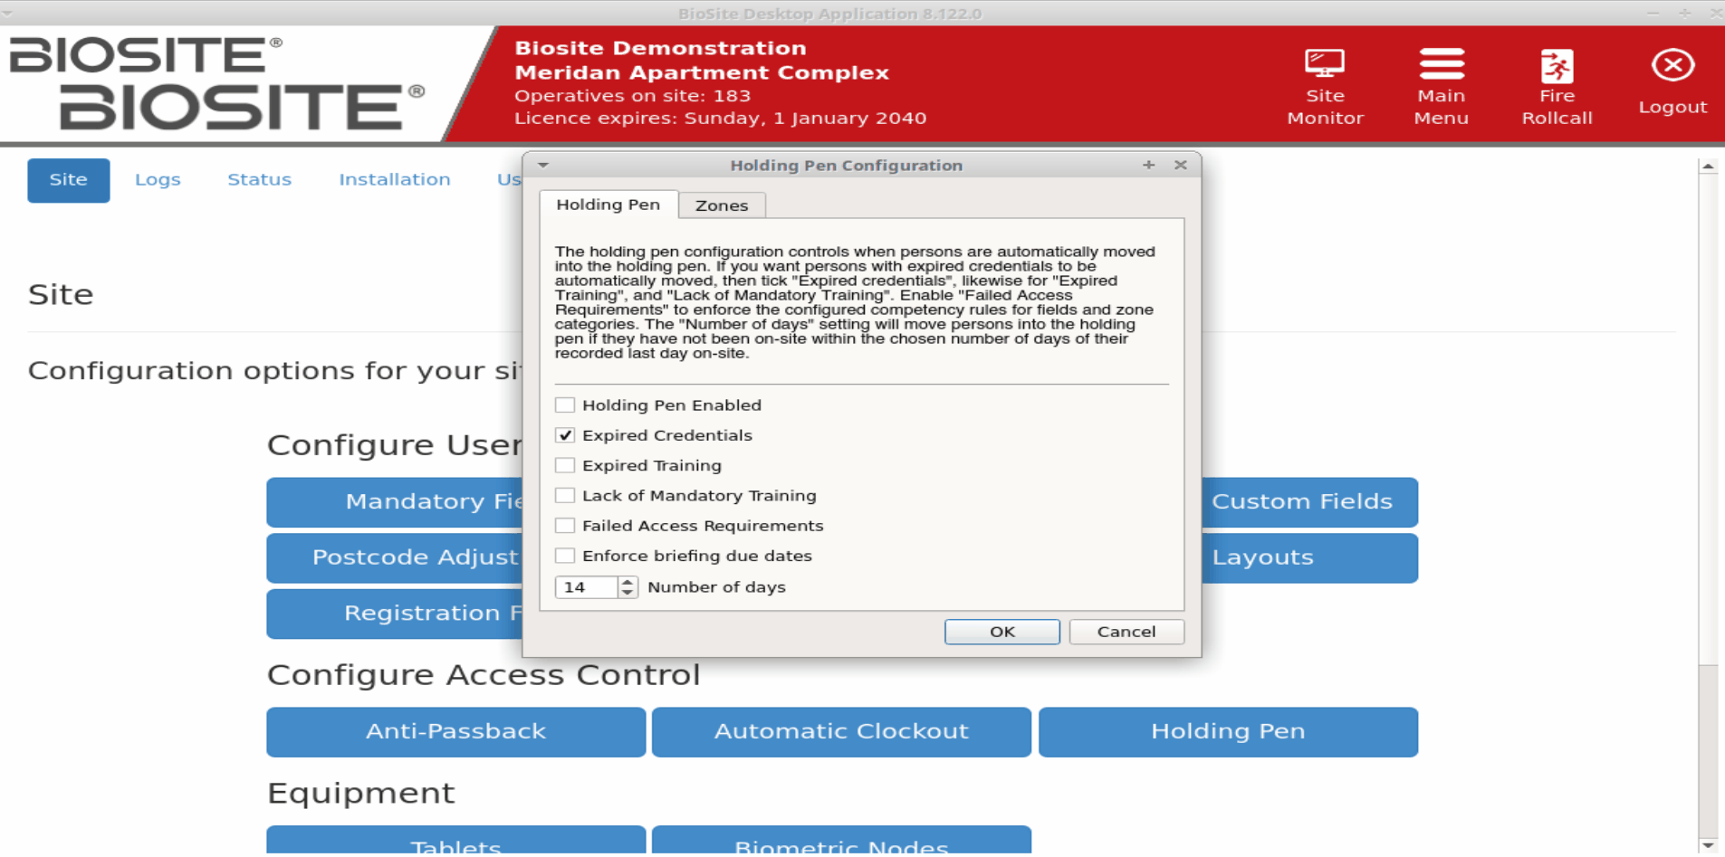
Task: Untick the Expired Credentials checkbox
Action: [565, 435]
